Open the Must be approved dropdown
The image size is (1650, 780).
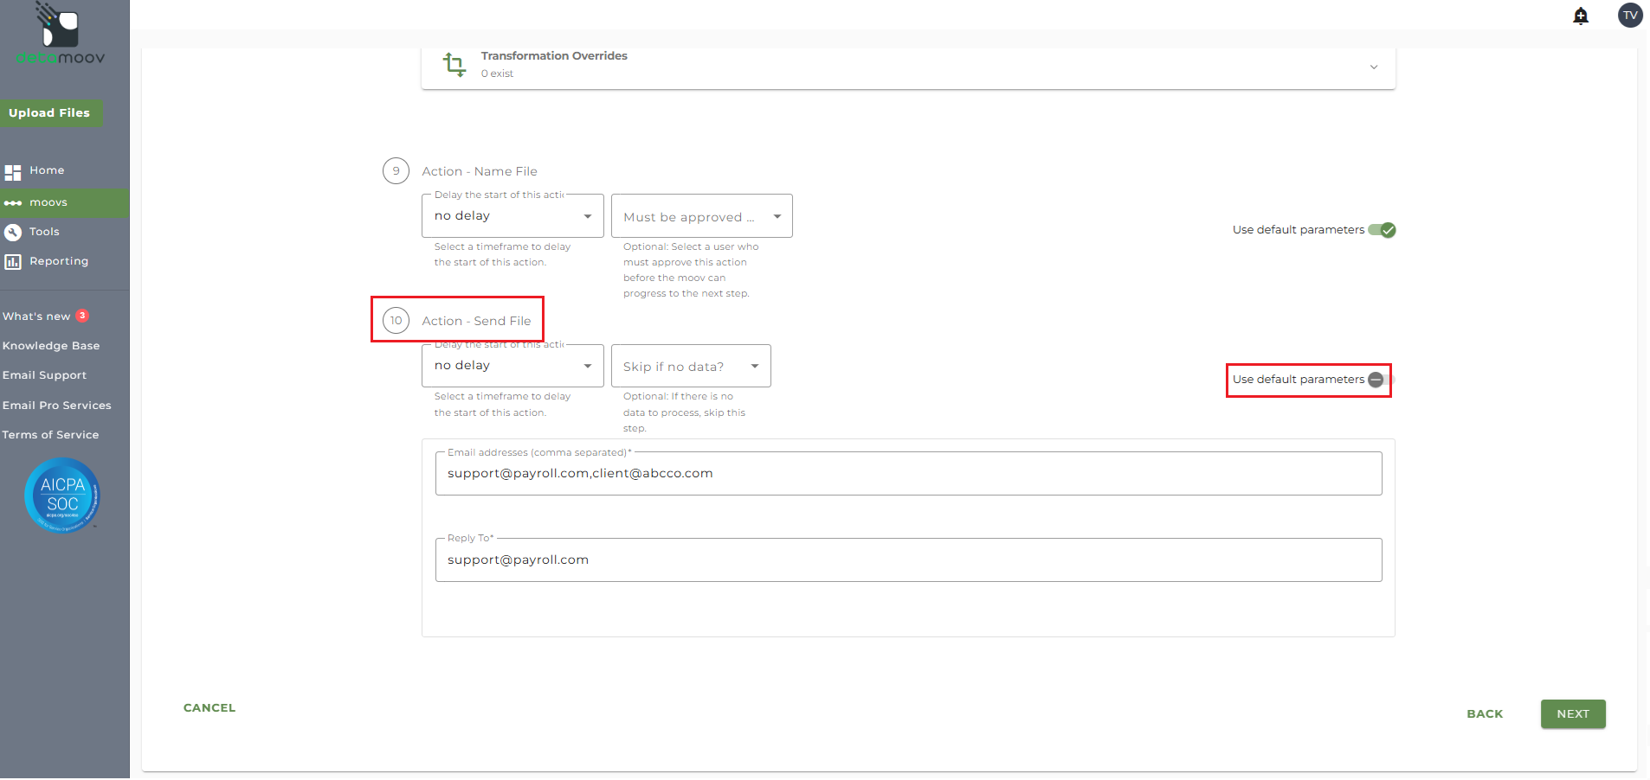tap(701, 216)
